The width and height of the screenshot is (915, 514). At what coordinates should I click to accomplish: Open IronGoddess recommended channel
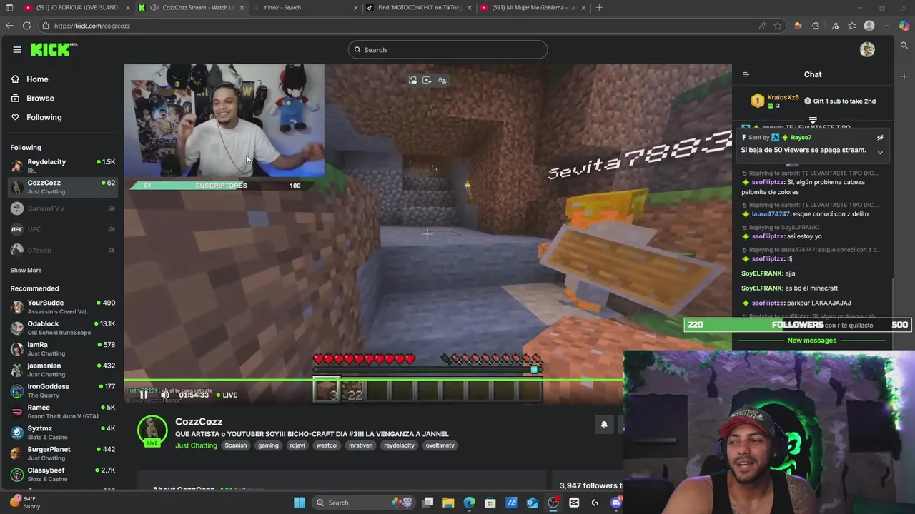tap(63, 390)
